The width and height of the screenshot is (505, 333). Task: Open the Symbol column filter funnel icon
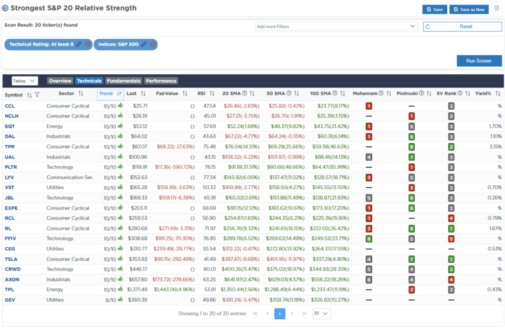[37, 95]
